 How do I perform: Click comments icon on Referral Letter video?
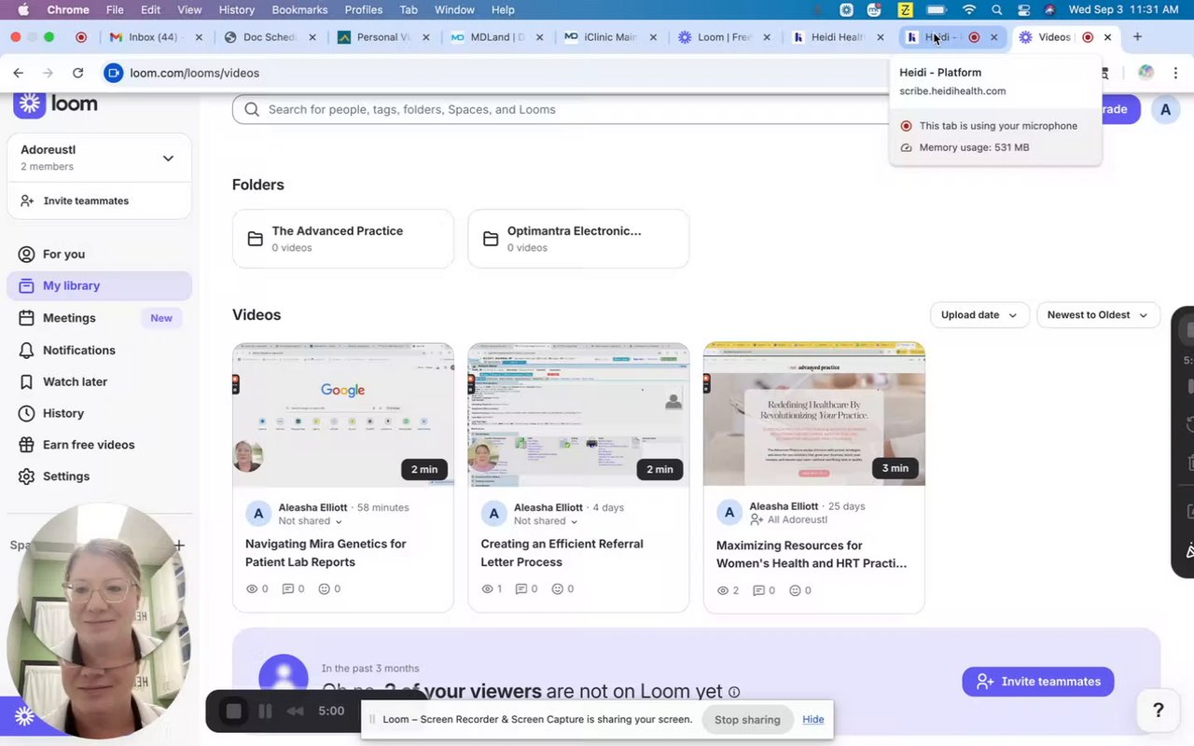[x=521, y=589]
